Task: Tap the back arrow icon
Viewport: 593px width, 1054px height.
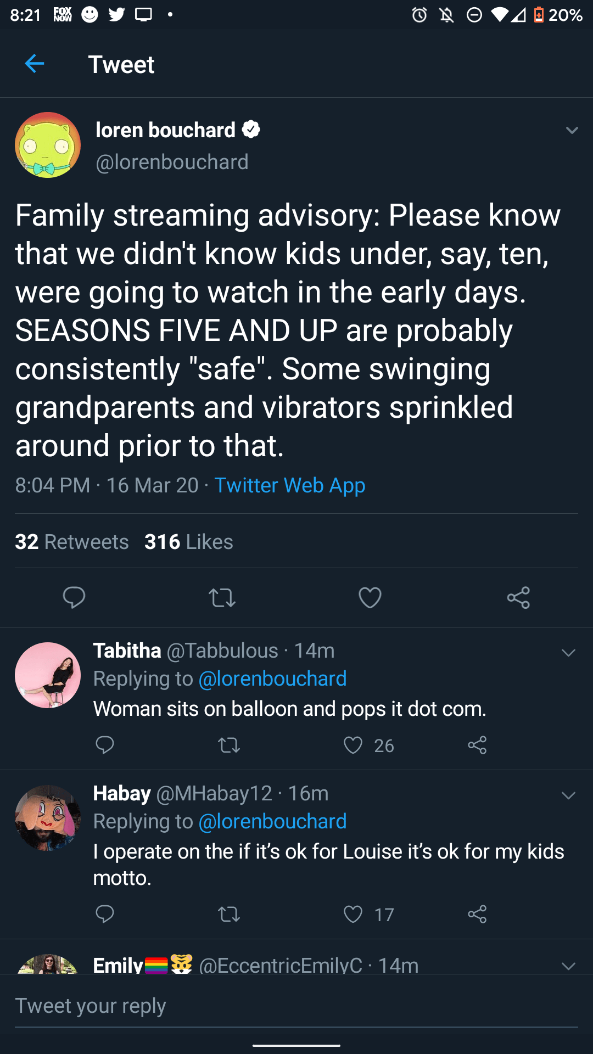Action: click(x=34, y=64)
